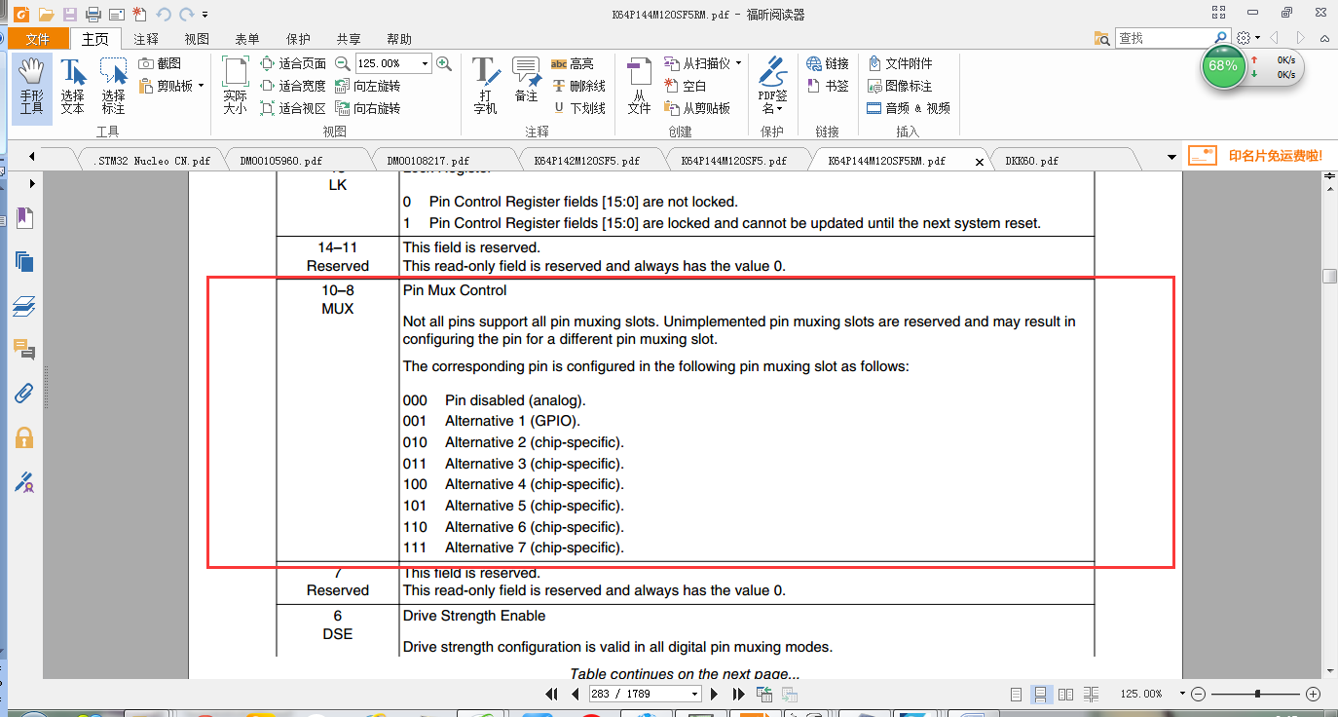Expand quick access toolbar customize arrow

coord(206,14)
